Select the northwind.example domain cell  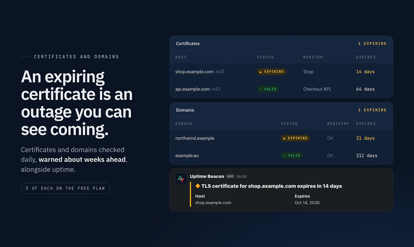[x=195, y=138]
